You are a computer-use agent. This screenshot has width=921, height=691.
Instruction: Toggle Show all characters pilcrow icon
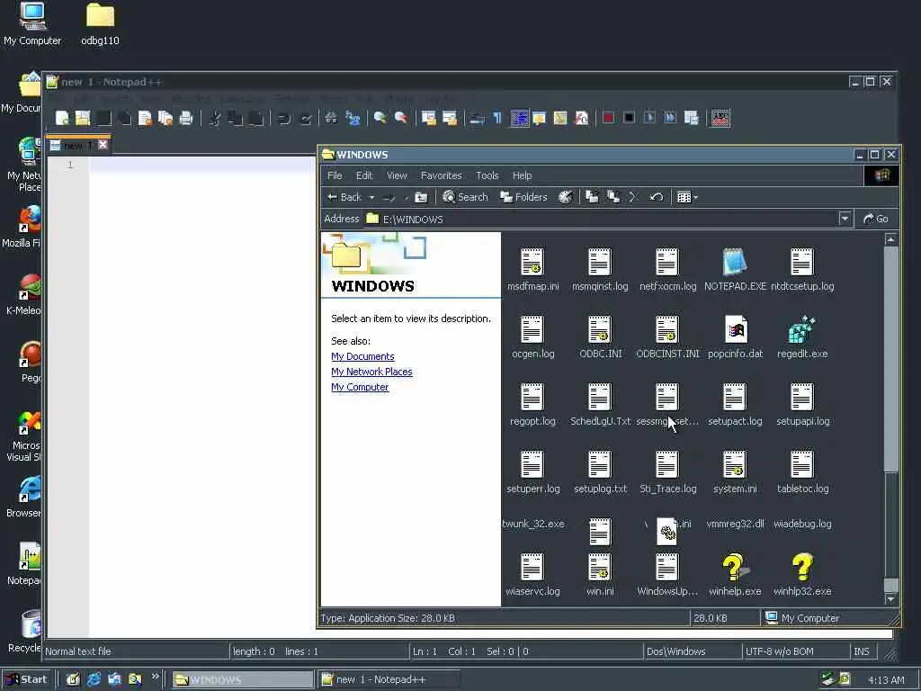click(497, 118)
